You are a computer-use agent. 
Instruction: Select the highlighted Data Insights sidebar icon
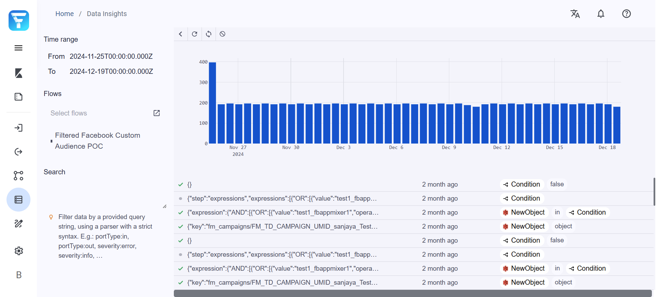click(18, 200)
